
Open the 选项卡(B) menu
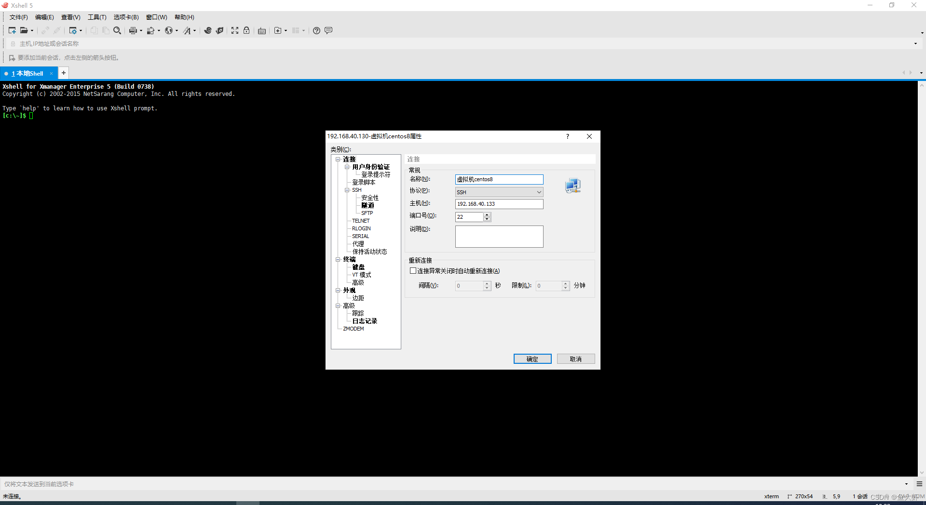click(126, 17)
